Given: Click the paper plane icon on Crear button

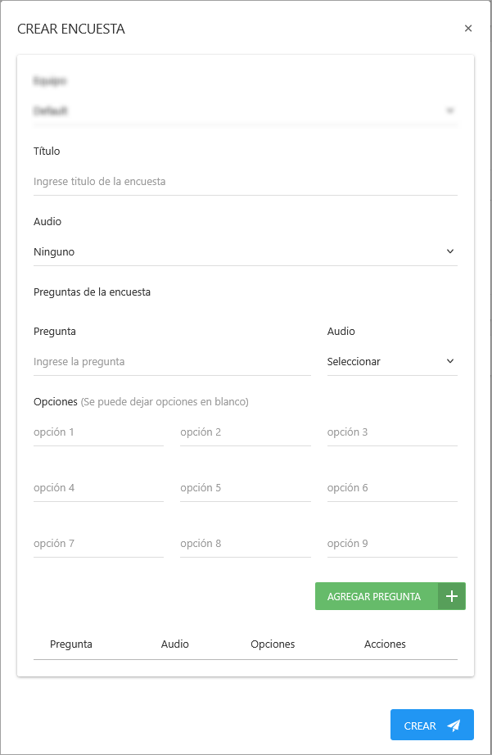Looking at the screenshot, I should (453, 725).
